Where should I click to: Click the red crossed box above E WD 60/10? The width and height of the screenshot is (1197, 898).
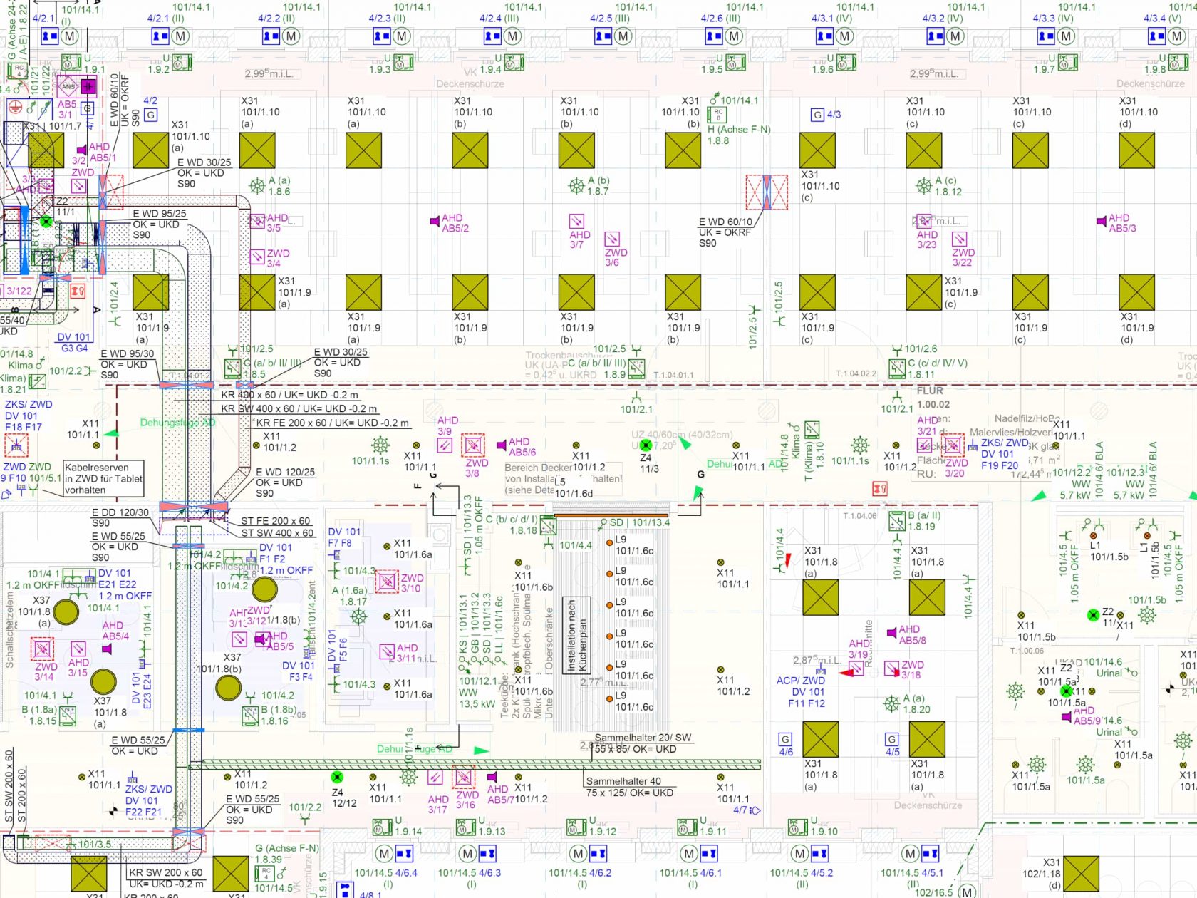point(767,192)
